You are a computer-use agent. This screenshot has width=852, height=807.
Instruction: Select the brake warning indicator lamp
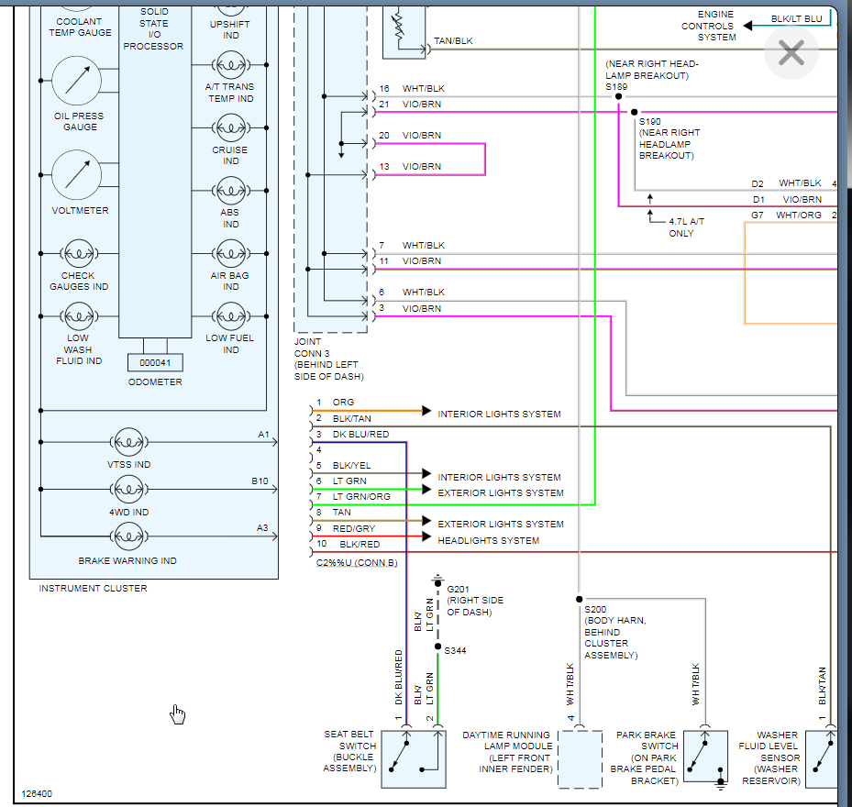(129, 536)
